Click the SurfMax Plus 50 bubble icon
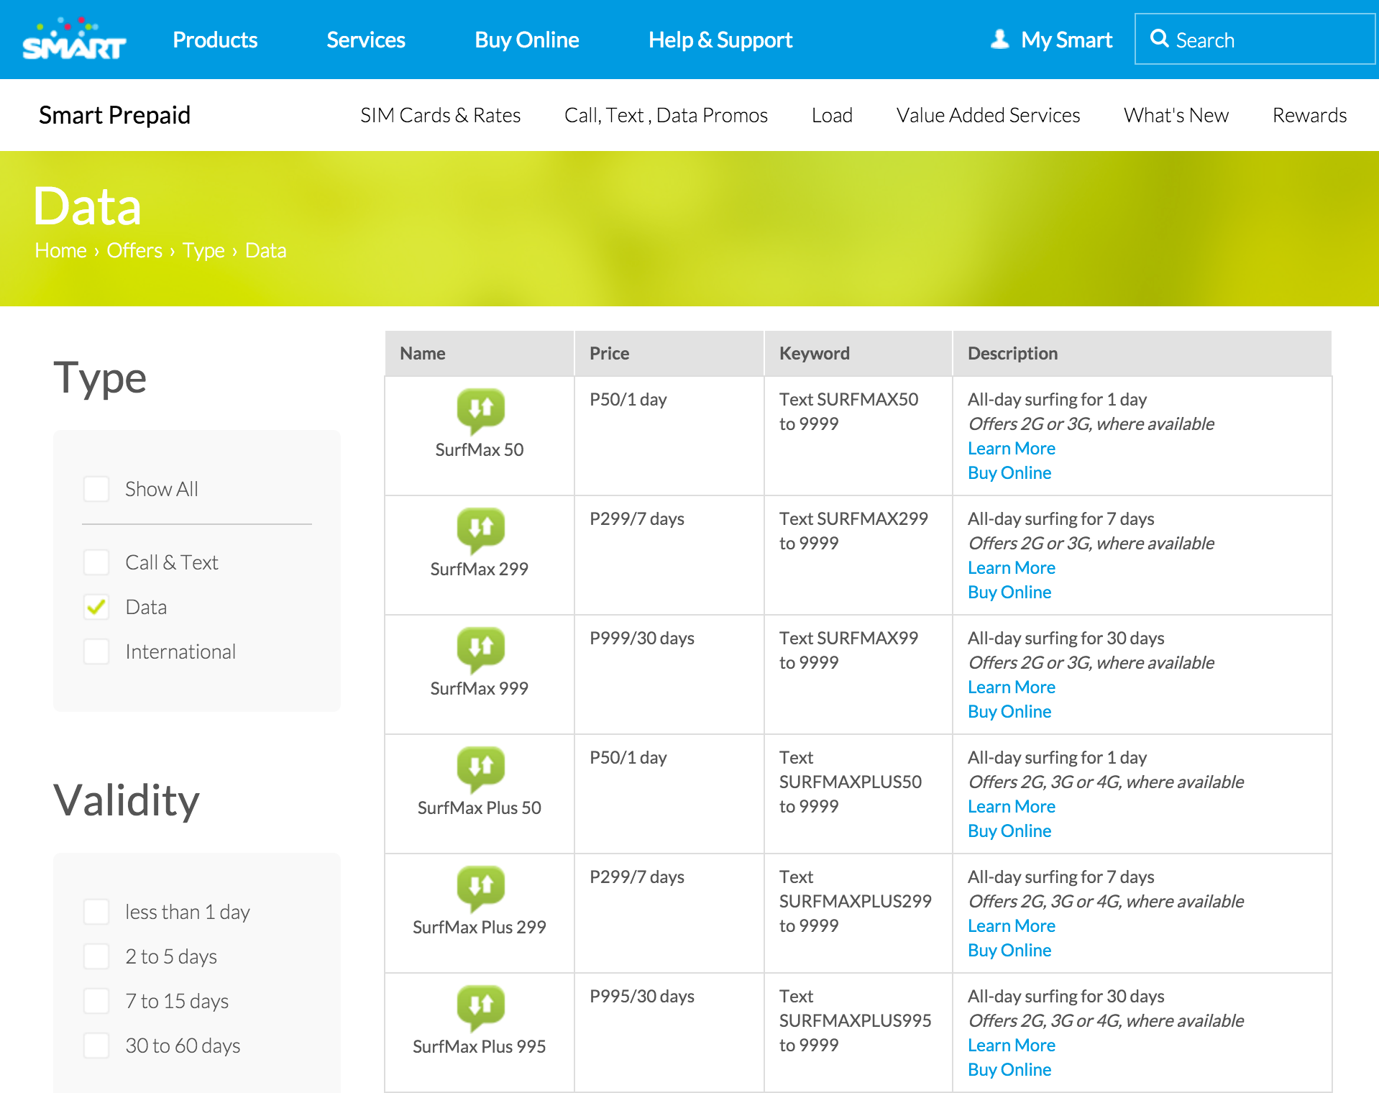The image size is (1379, 1093). [480, 769]
